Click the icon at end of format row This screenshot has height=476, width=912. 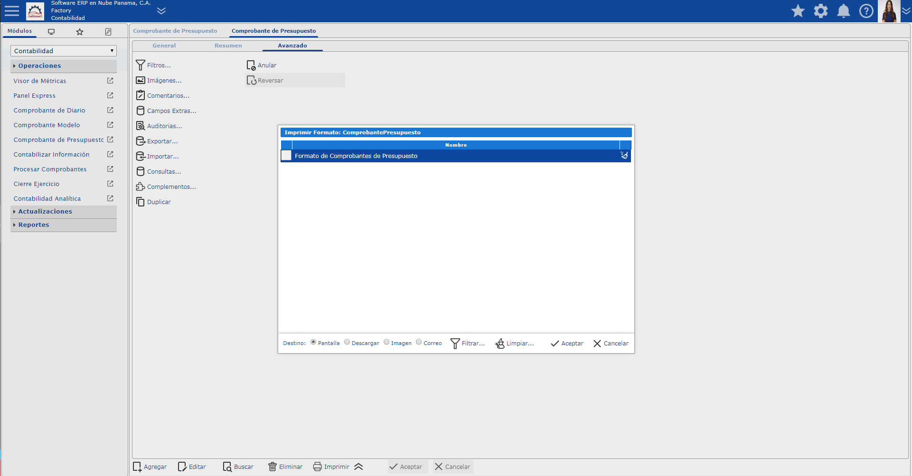pos(624,156)
